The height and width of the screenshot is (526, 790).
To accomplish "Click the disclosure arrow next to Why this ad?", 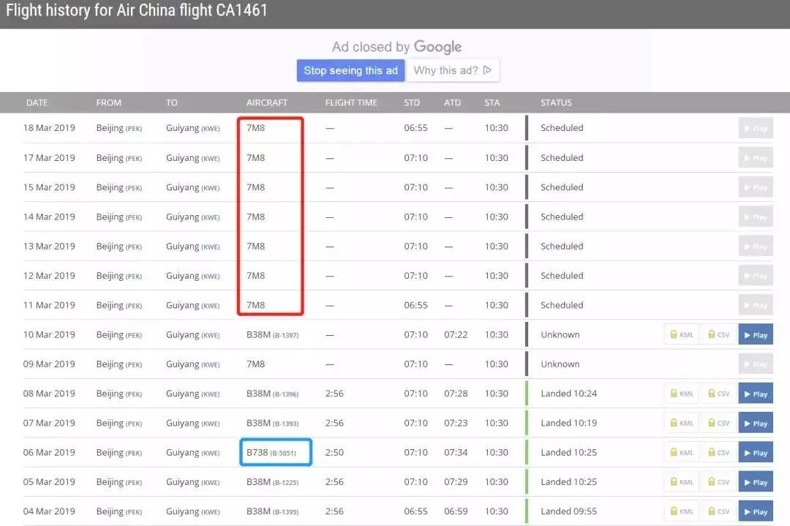I will 489,70.
